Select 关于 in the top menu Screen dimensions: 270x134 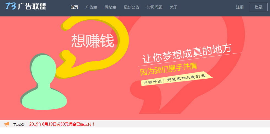pyautogui.click(x=174, y=7)
